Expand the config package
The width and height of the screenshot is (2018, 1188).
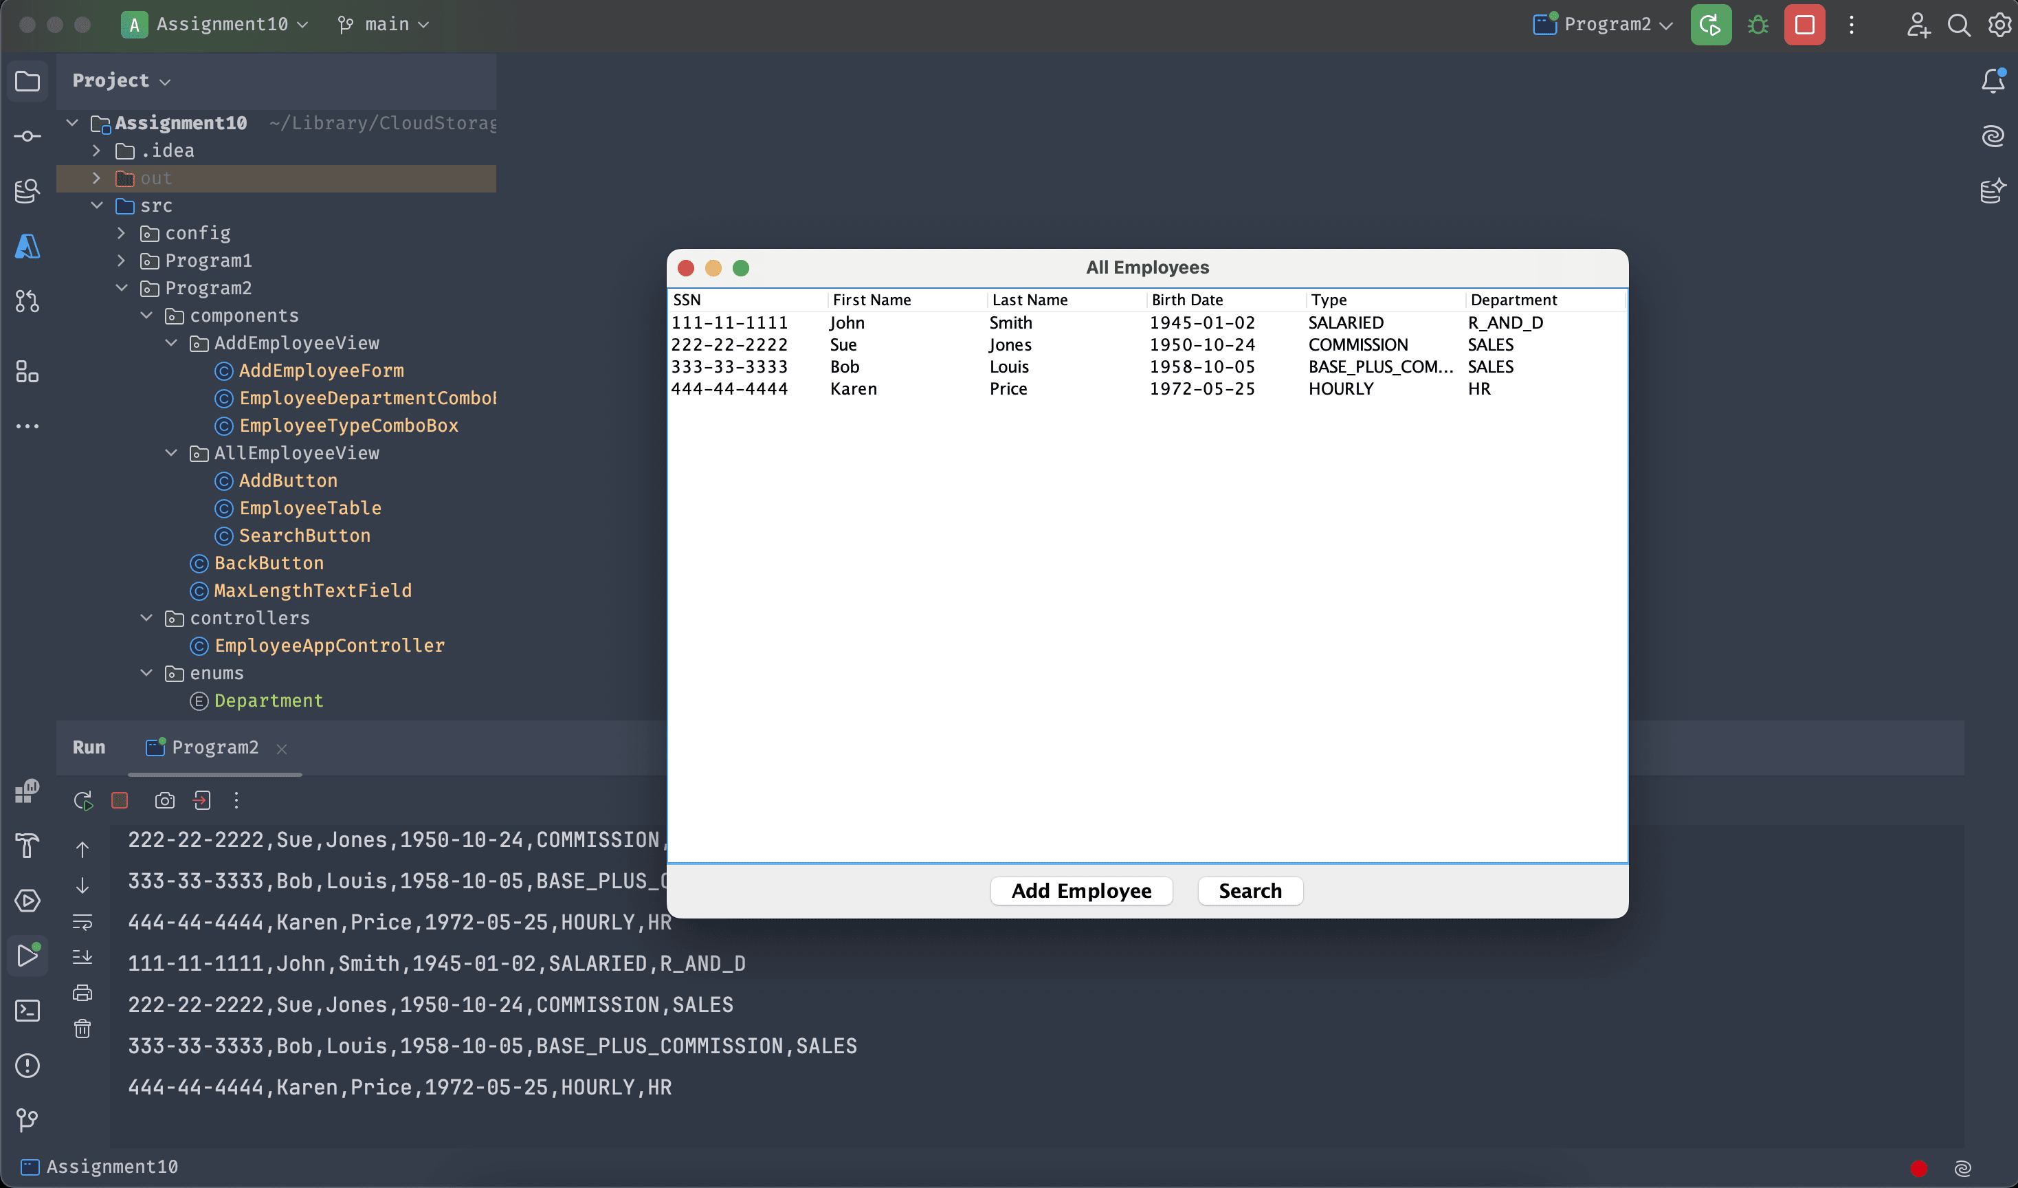click(x=122, y=233)
